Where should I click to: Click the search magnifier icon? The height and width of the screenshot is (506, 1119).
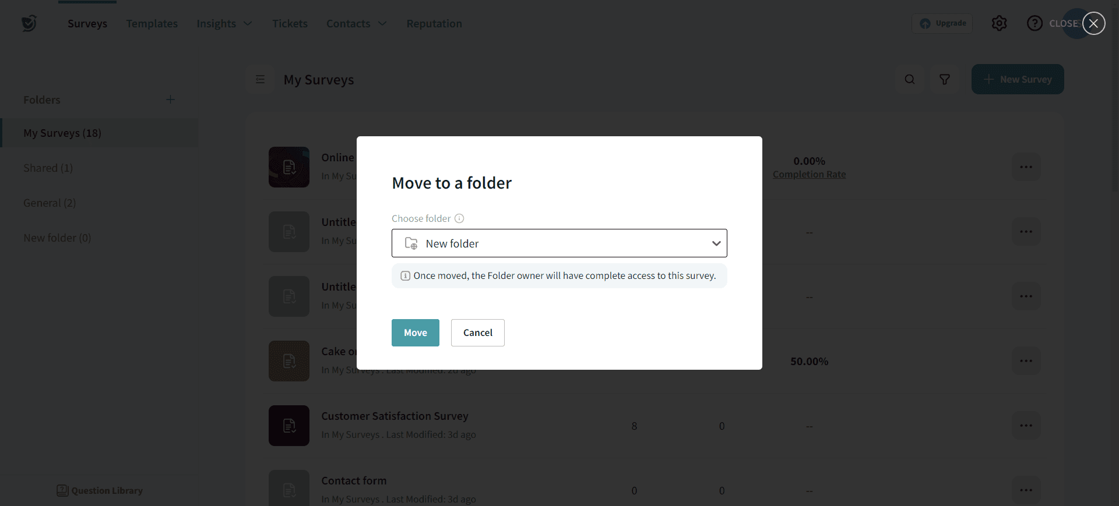click(910, 79)
